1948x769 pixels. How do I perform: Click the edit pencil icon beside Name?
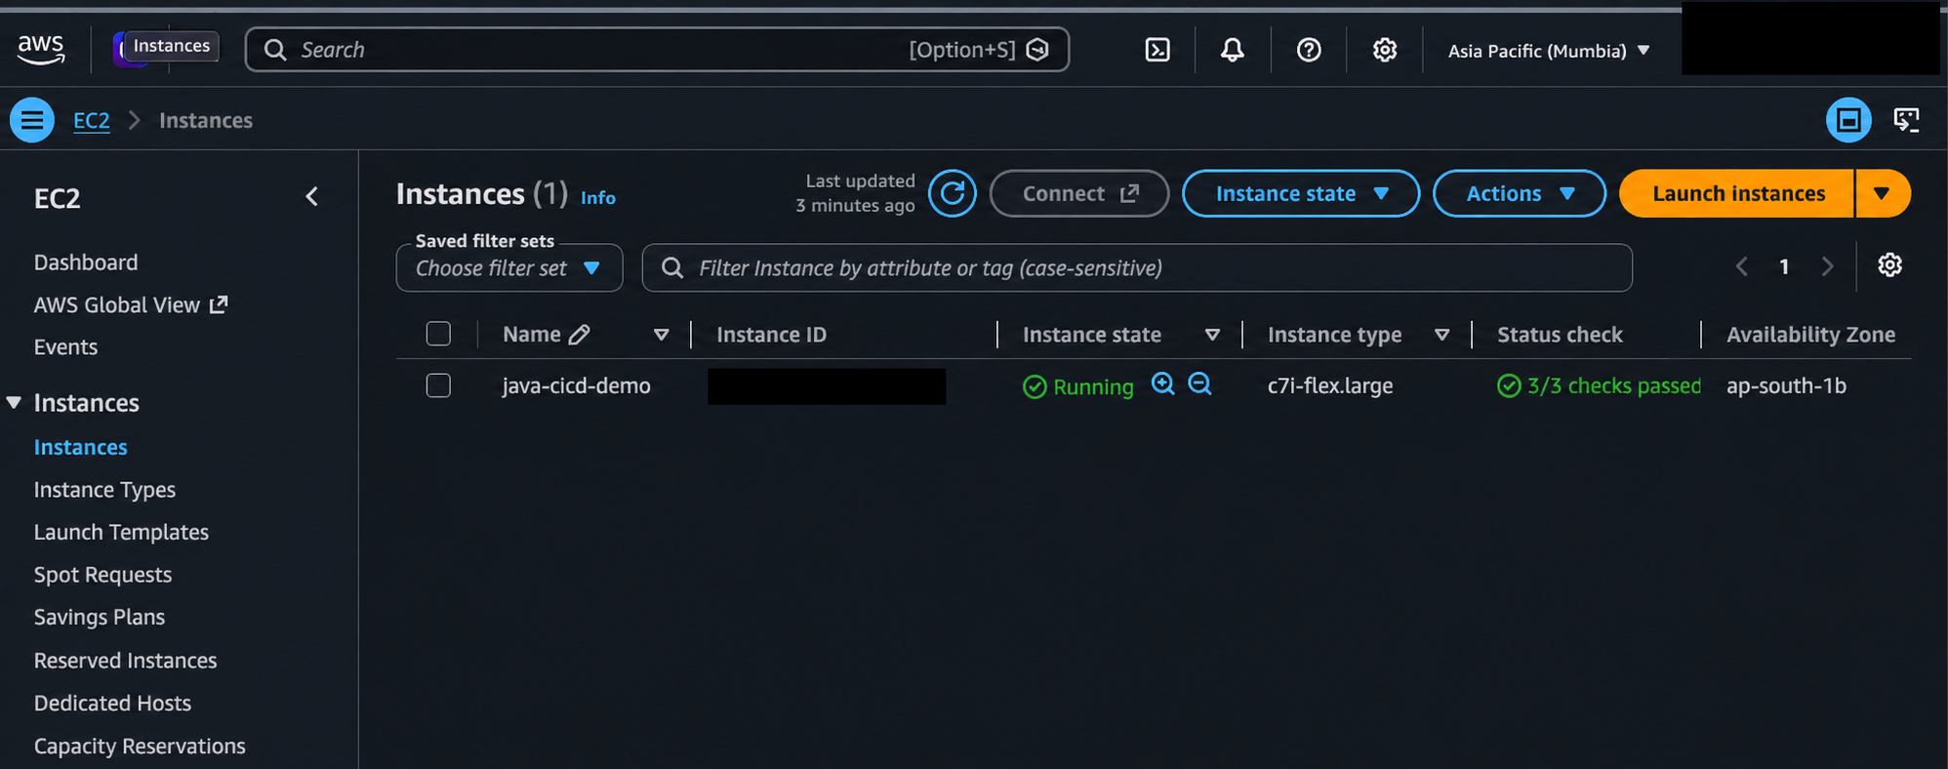(580, 335)
